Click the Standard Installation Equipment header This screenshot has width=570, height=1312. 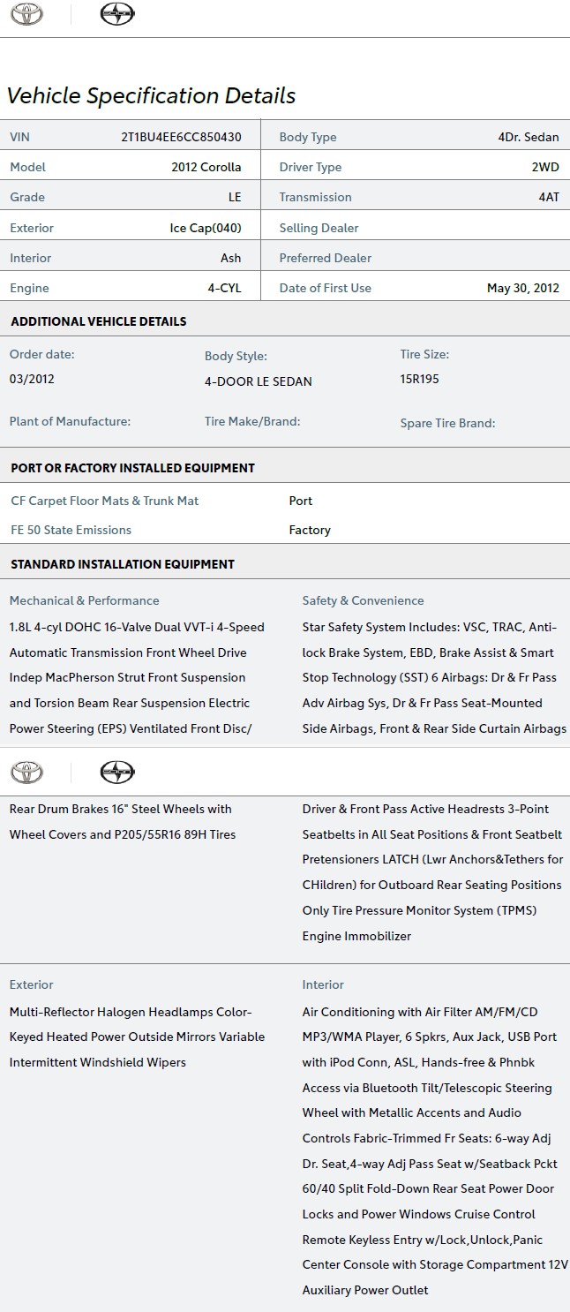tap(123, 564)
